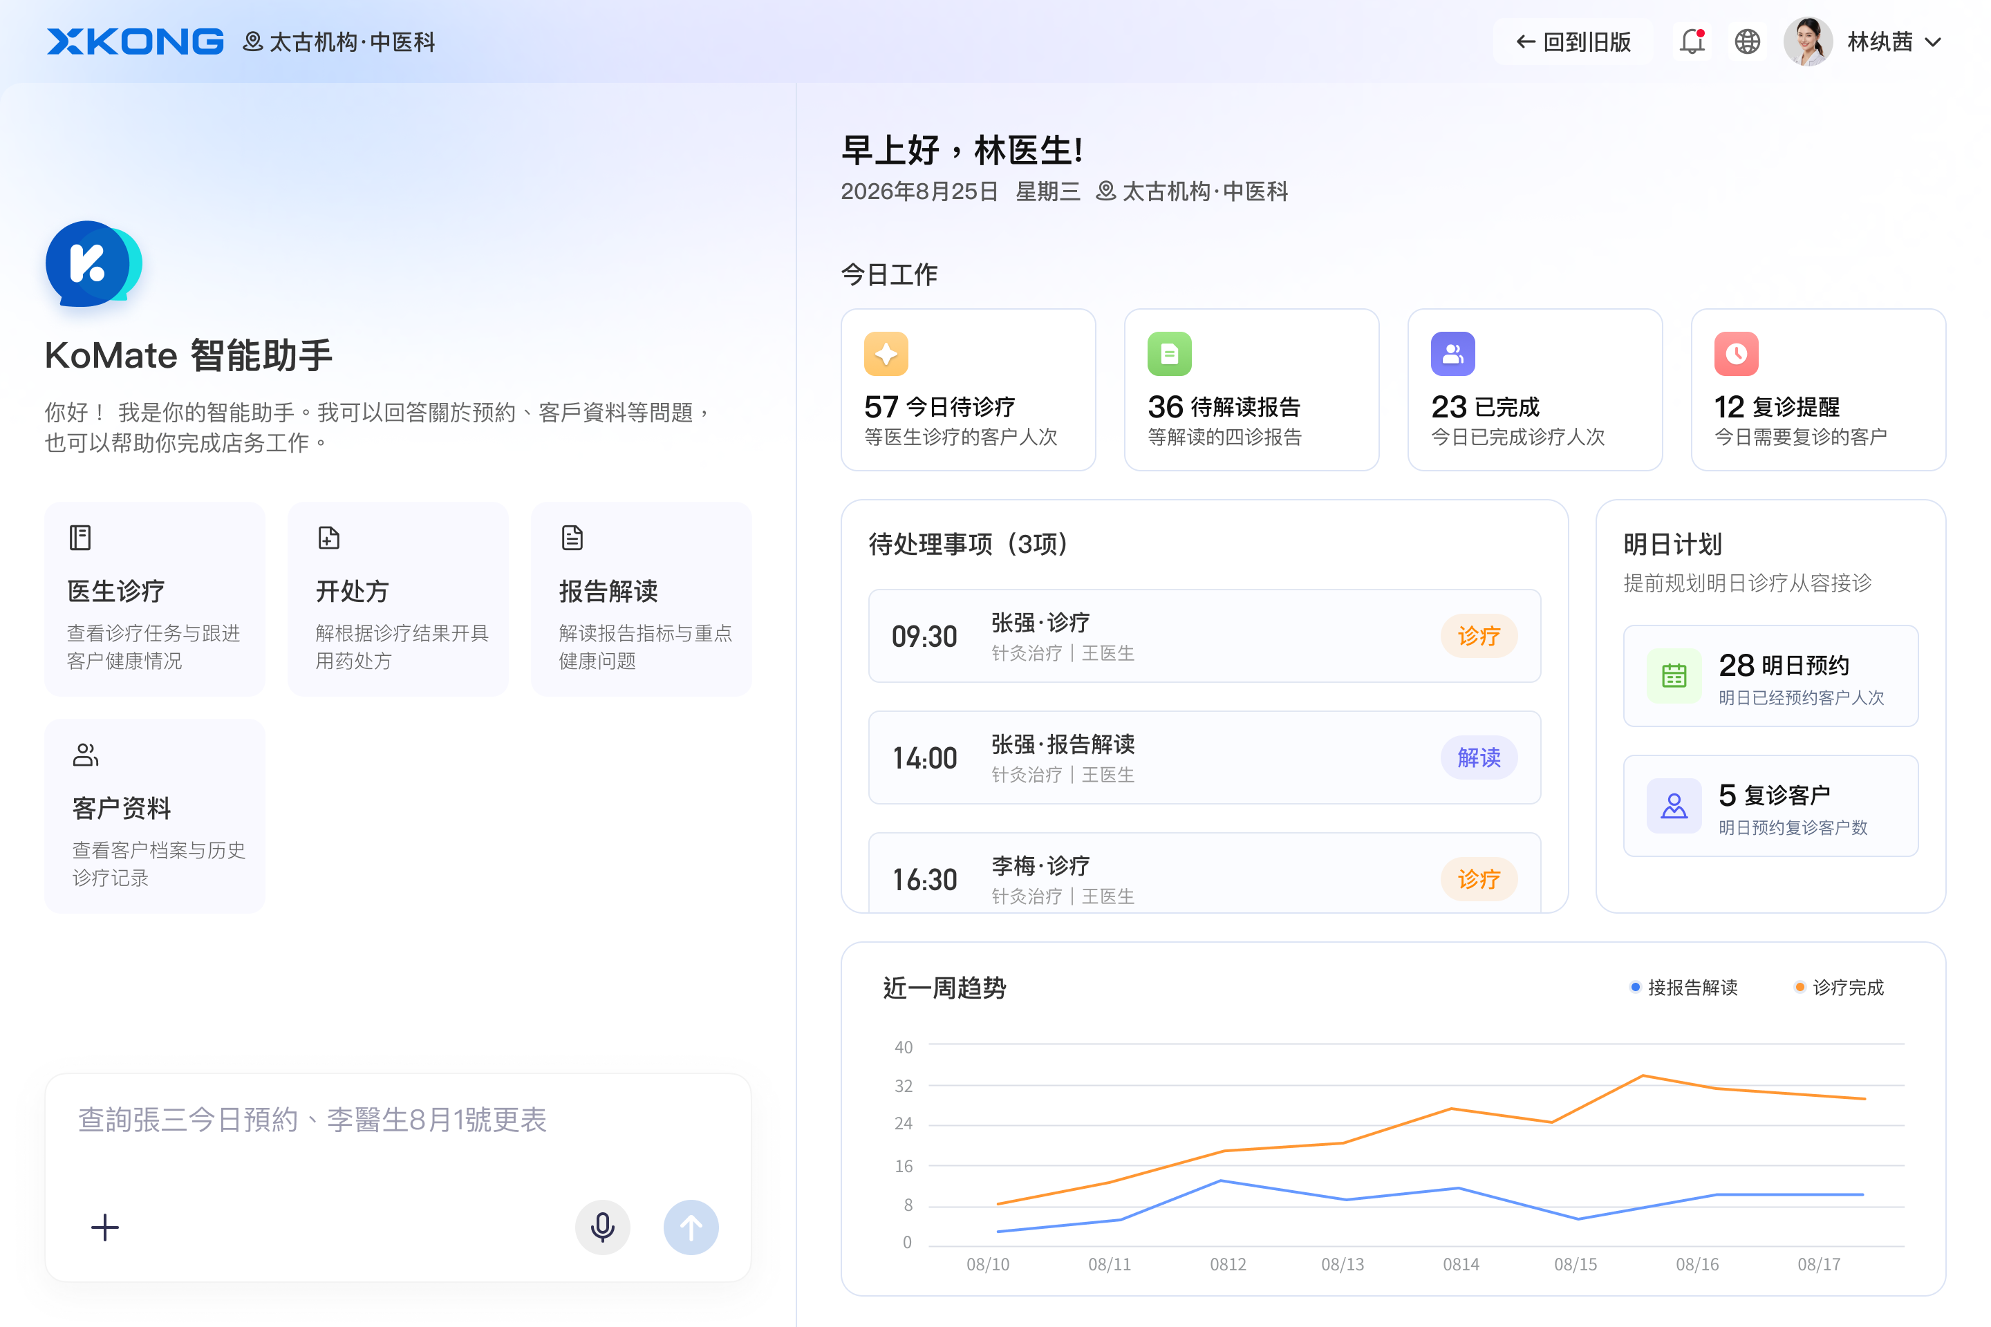Click the location pin icon in header
This screenshot has height=1327, width=1991.
click(252, 42)
